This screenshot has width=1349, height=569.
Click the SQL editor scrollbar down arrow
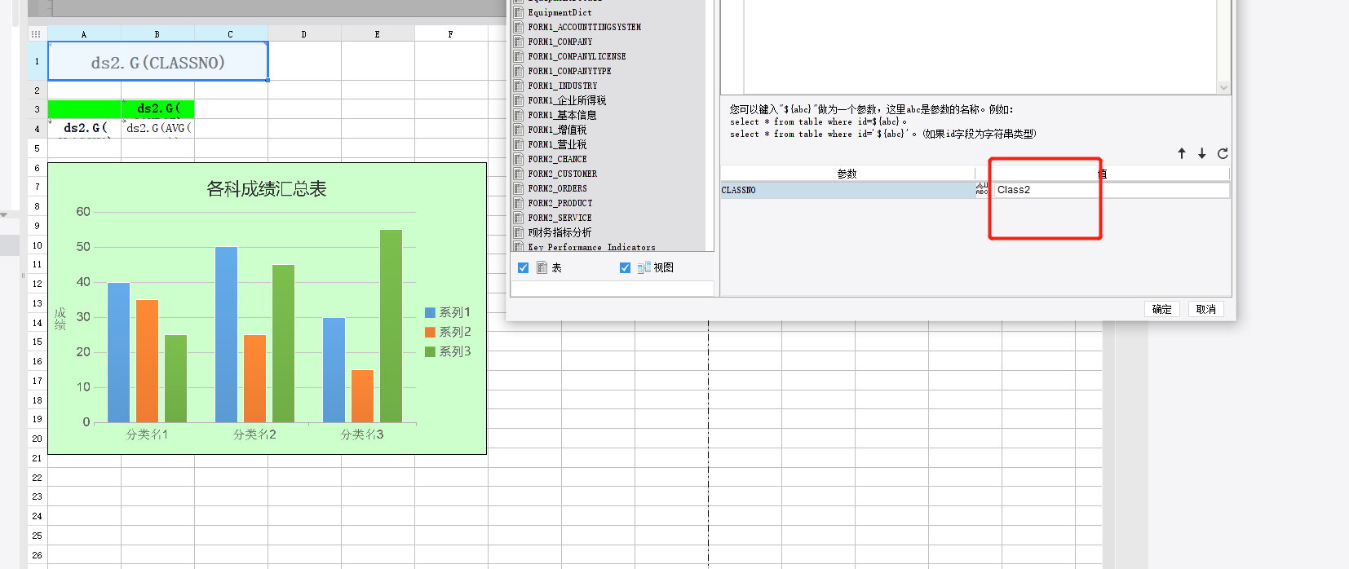[1223, 88]
